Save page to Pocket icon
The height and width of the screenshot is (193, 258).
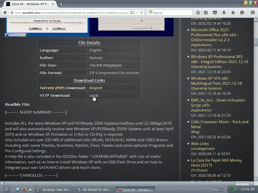click(x=215, y=13)
